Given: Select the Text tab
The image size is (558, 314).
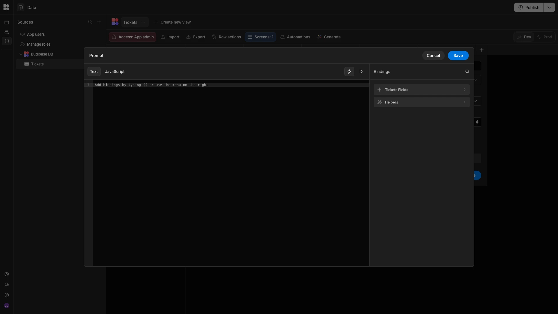Looking at the screenshot, I should pyautogui.click(x=94, y=72).
